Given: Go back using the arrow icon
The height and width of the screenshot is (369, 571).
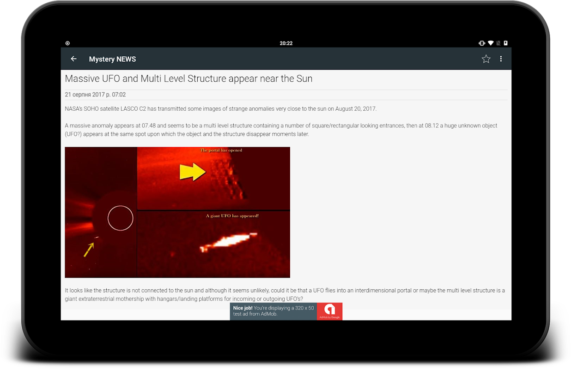Looking at the screenshot, I should coord(73,59).
